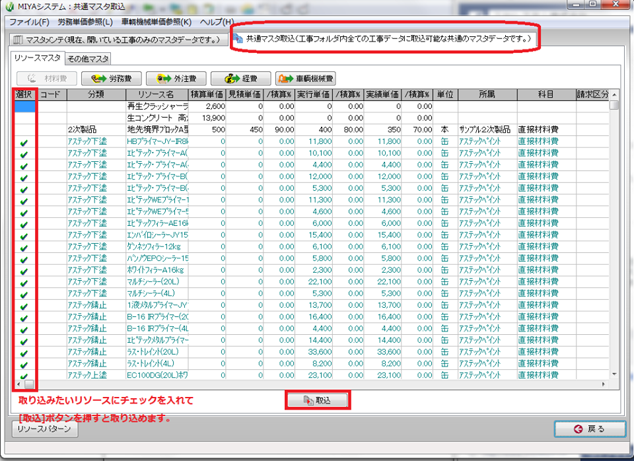Viewport: 634px width, 461px height.
Task: Click the 外注費 button icon
Action: [x=163, y=79]
